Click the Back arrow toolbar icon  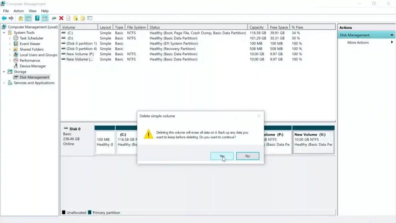point(4,18)
